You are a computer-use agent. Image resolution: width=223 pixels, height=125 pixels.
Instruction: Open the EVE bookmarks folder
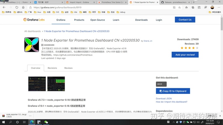56,12
